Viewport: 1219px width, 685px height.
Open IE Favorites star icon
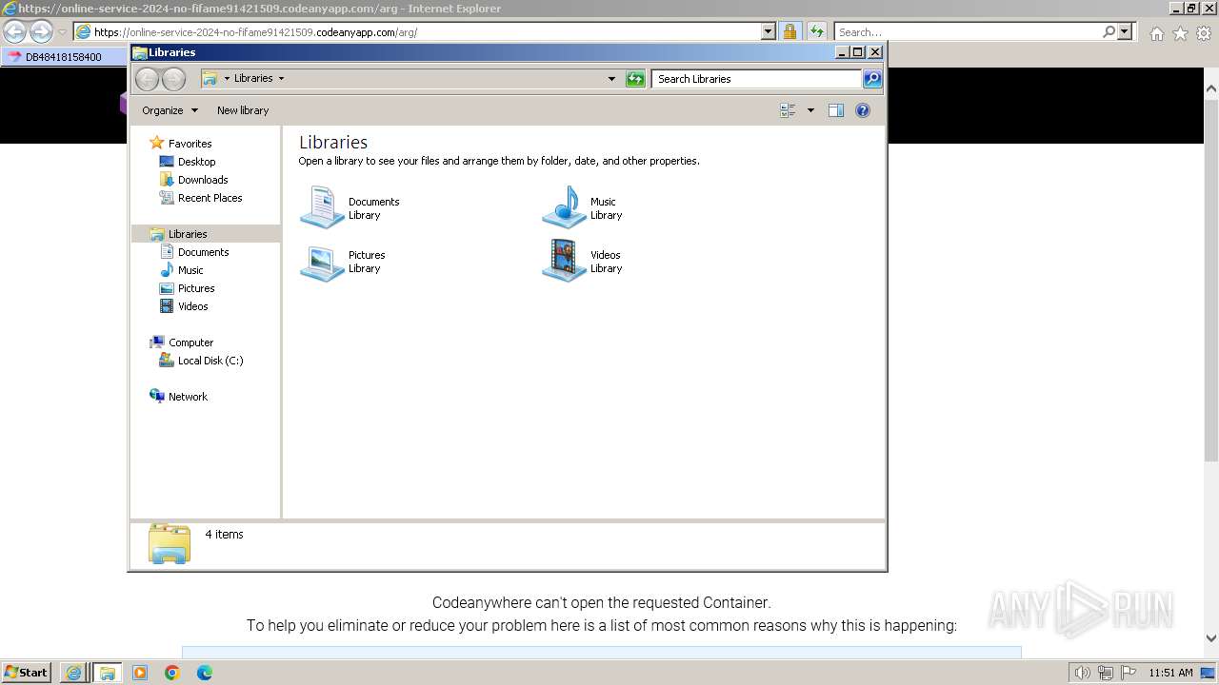(1180, 33)
